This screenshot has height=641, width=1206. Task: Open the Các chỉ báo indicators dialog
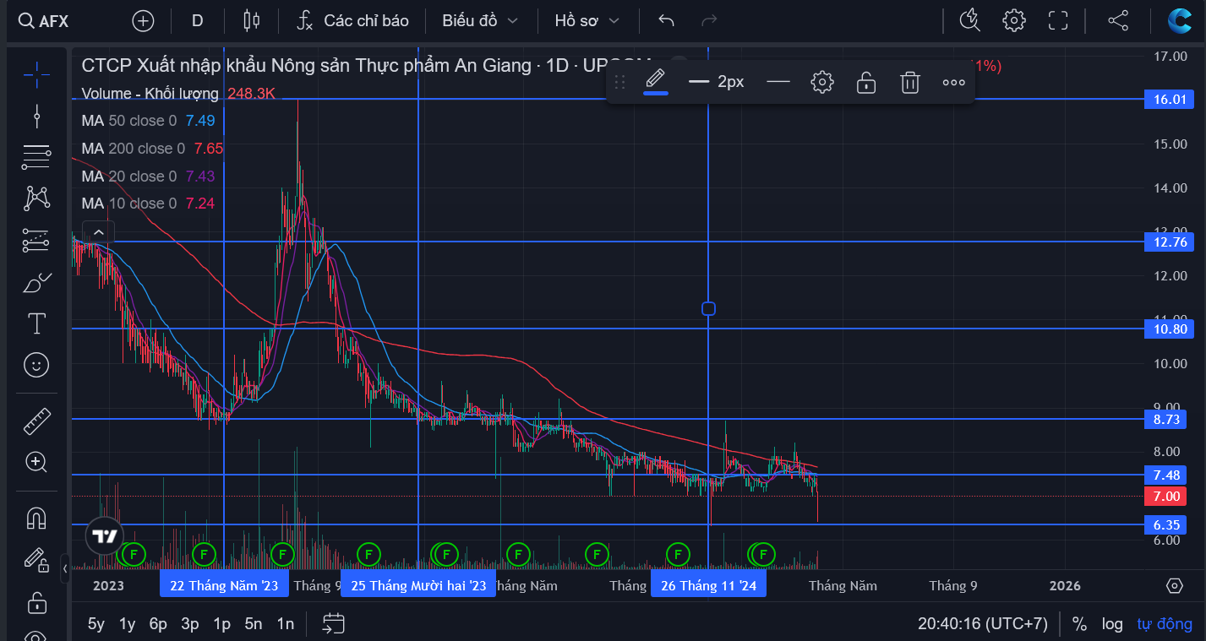353,21
